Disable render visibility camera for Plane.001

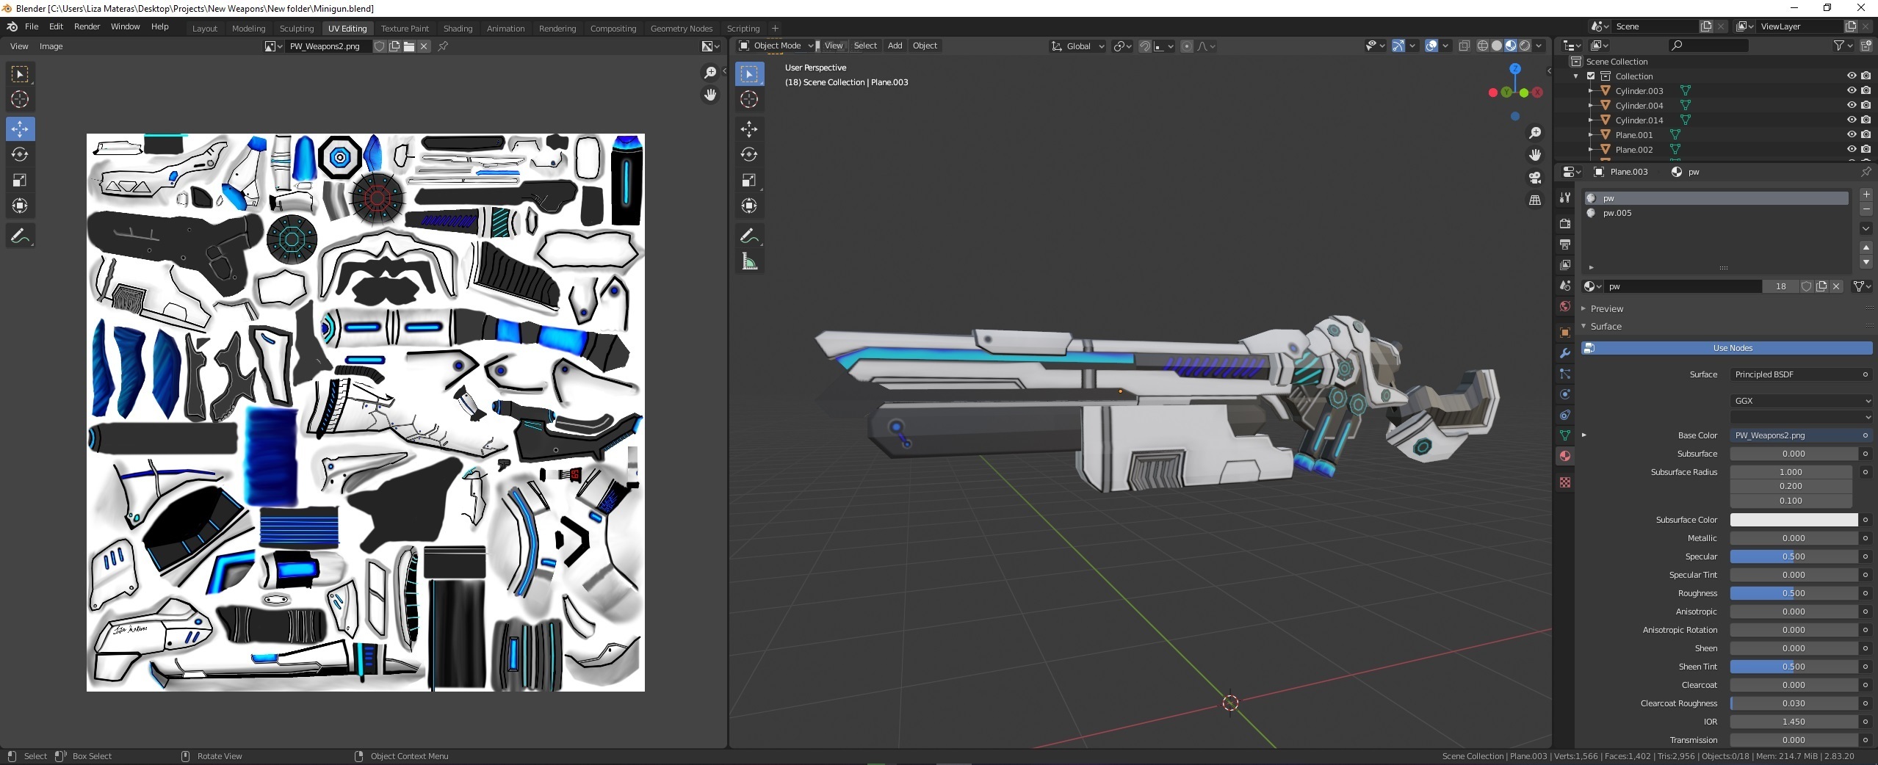point(1865,134)
